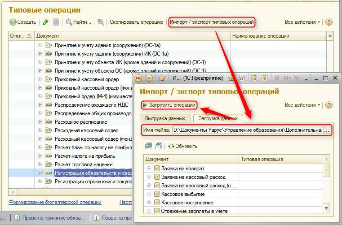Image resolution: width=342 pixels, height=225 pixels.
Task: Open the partially hidden Наст link
Action: click(x=126, y=202)
